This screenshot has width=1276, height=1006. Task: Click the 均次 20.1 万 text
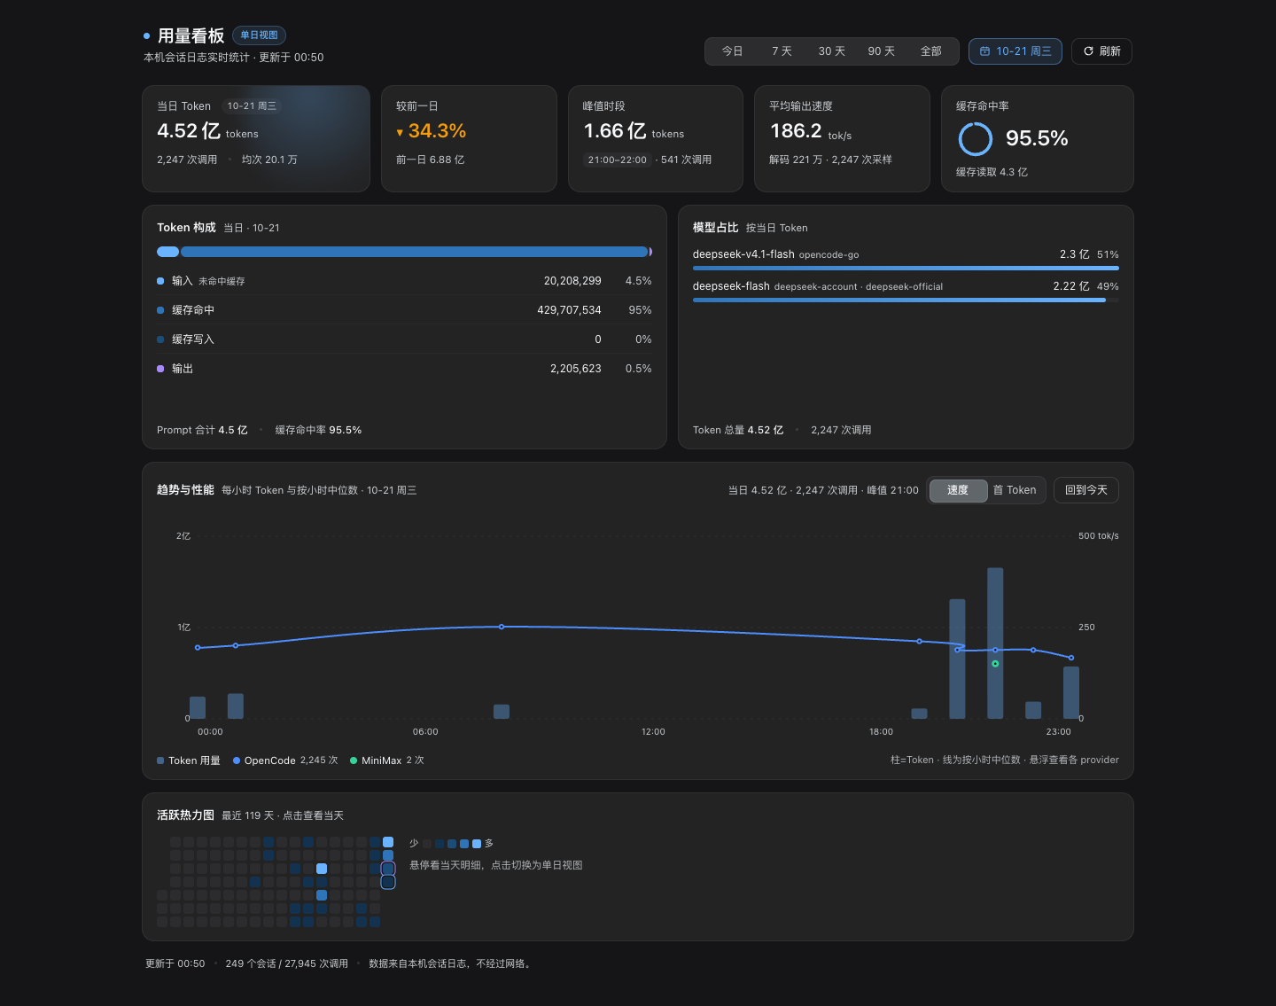pyautogui.click(x=269, y=160)
